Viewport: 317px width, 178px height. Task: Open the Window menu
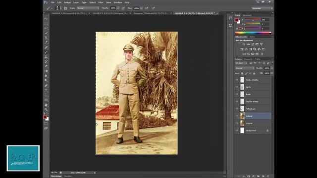point(118,2)
